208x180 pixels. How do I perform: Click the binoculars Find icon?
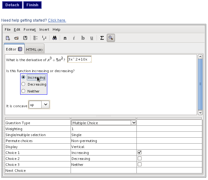coord(55,38)
